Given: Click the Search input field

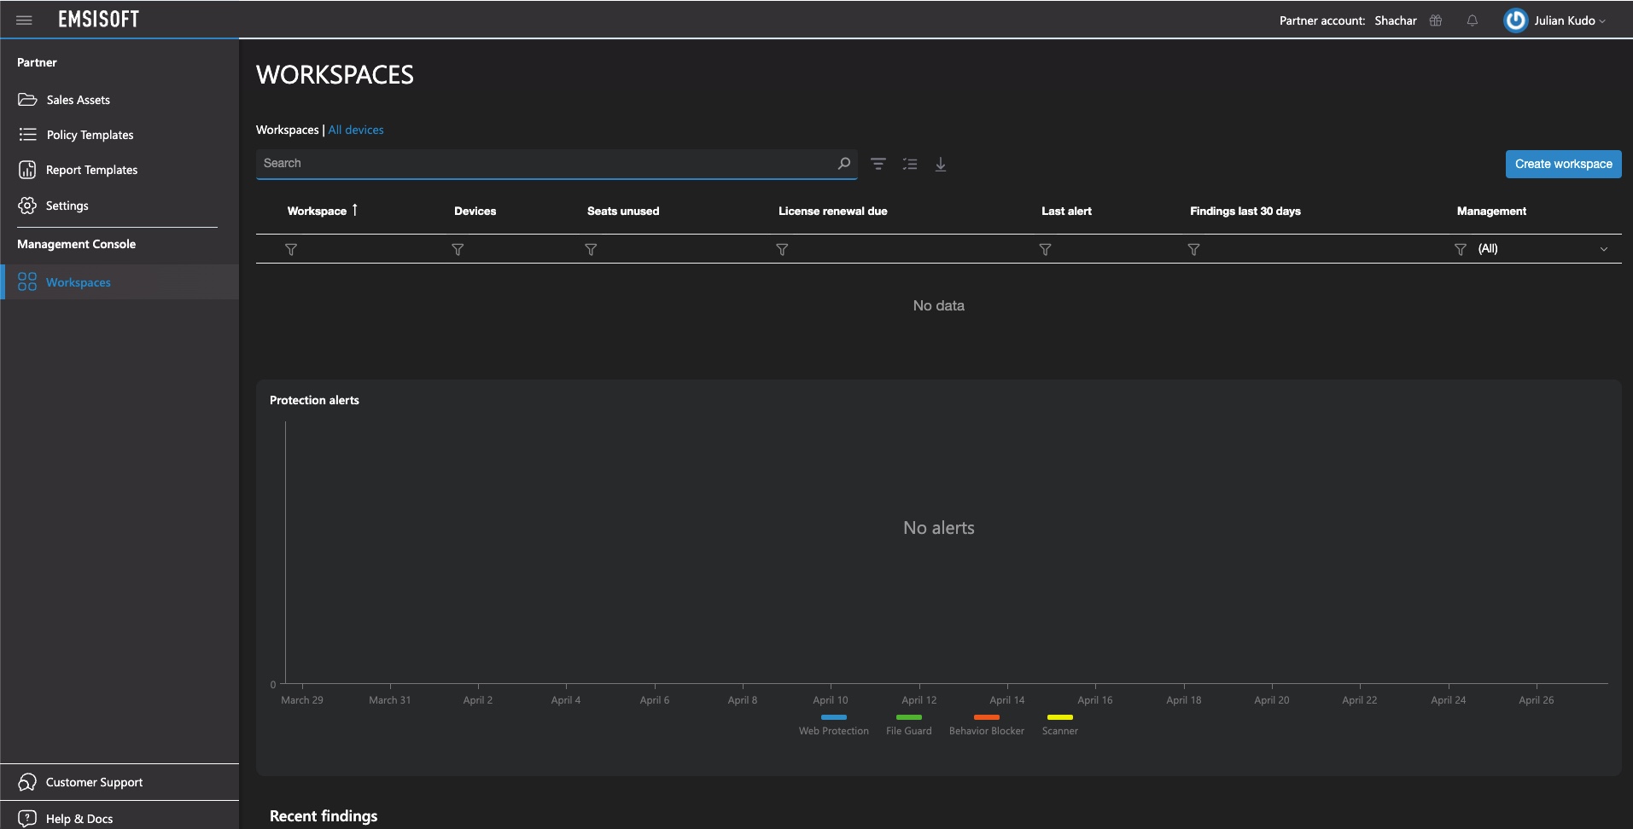Looking at the screenshot, I should (x=546, y=164).
